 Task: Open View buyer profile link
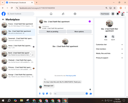coord(71,76)
